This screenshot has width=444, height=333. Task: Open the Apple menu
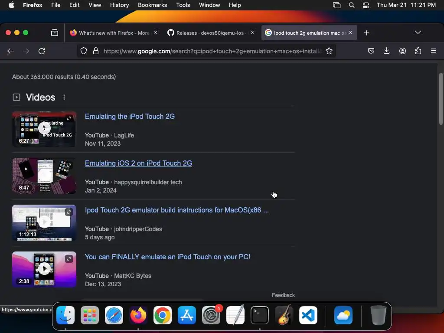11,5
